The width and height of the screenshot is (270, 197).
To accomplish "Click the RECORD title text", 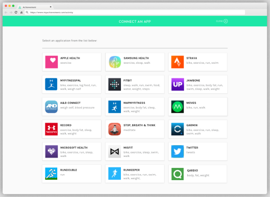I will pyautogui.click(x=66, y=125).
